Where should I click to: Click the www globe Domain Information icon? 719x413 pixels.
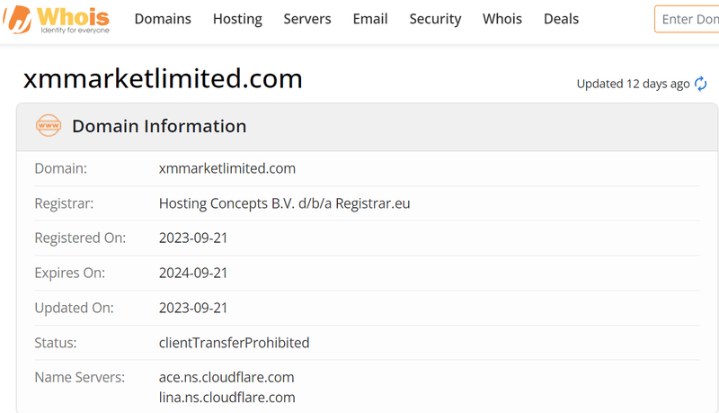49,126
